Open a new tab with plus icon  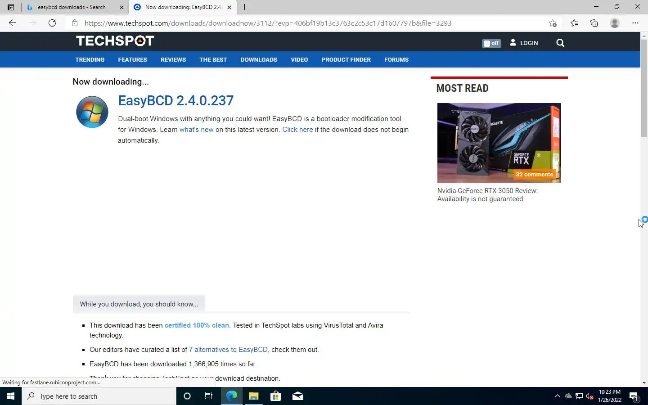pos(244,7)
